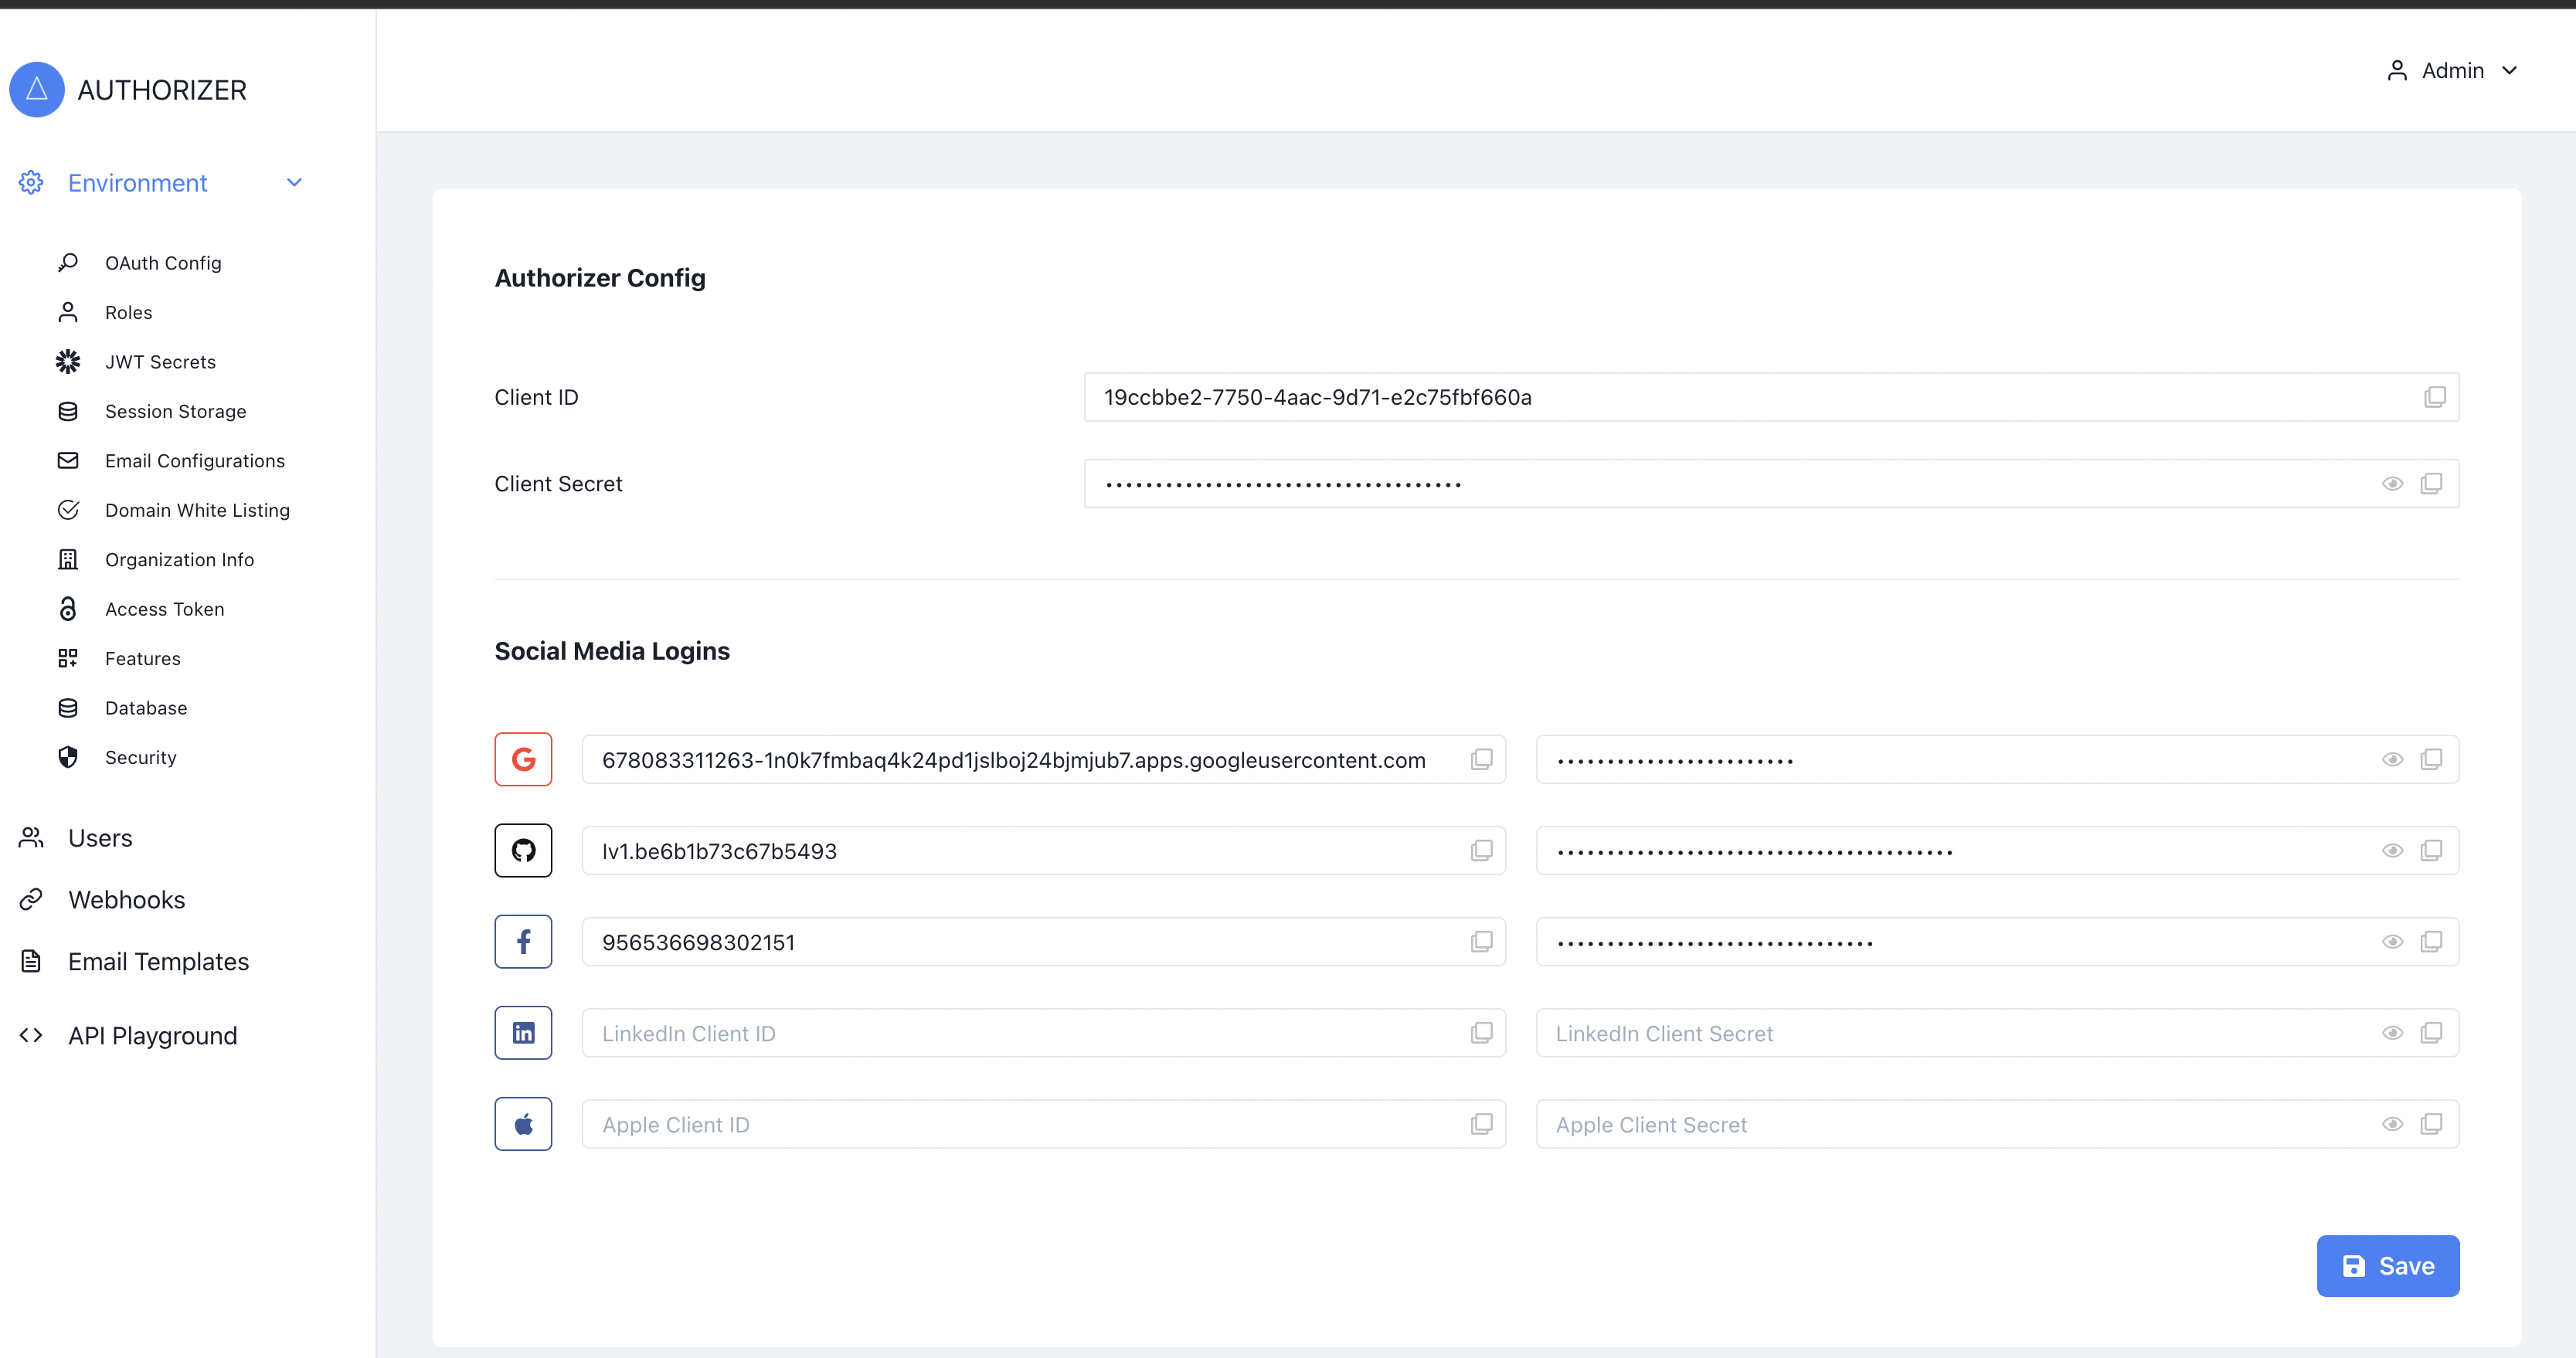Reveal the Authorizer Client Secret
This screenshot has height=1358, width=2576.
tap(2392, 484)
